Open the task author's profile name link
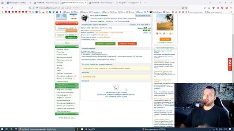The height and width of the screenshot is (131, 234). 102,15
